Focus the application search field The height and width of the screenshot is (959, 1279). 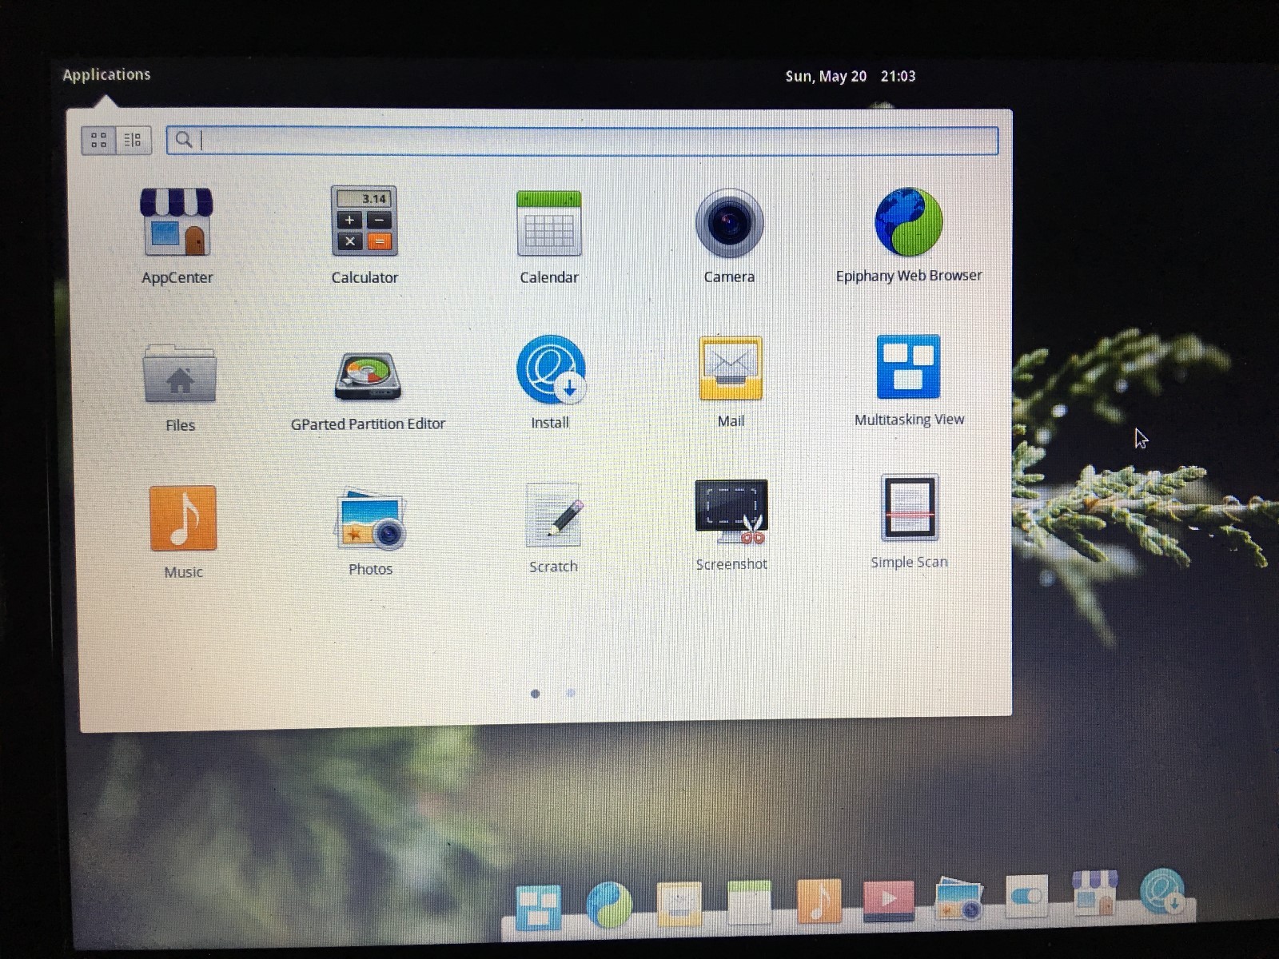(583, 141)
